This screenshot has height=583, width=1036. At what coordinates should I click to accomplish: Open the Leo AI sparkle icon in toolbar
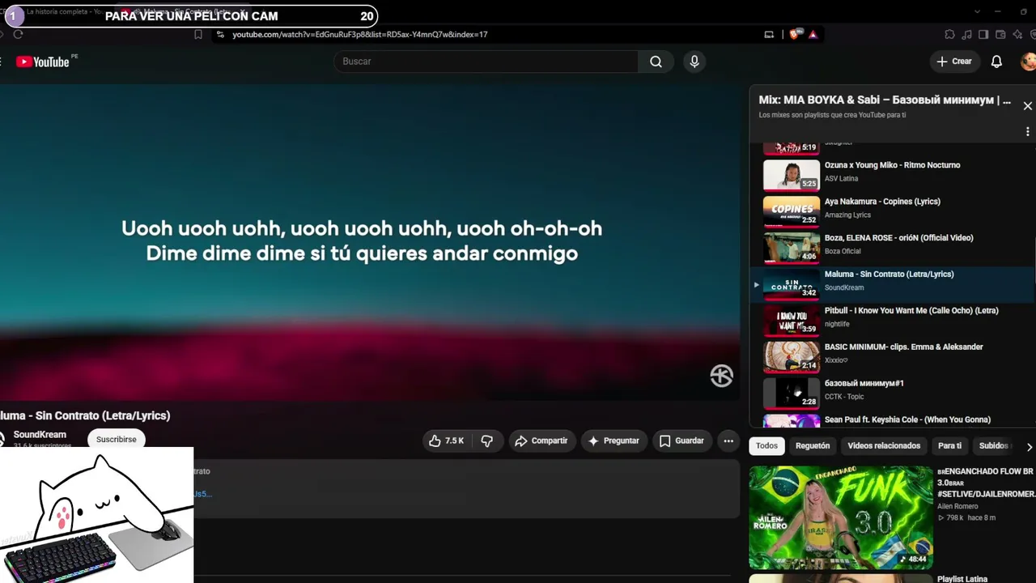1017,34
